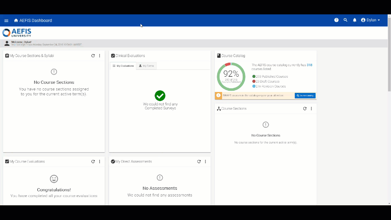Open options menu for Course Sections widget
391x220 pixels.
311,108
